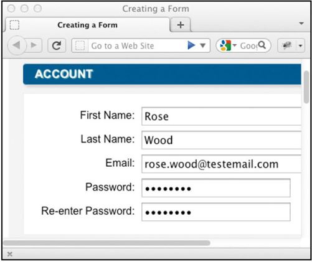The width and height of the screenshot is (312, 262).
Task: Click the blue Go arrow in address bar
Action: click(x=191, y=45)
